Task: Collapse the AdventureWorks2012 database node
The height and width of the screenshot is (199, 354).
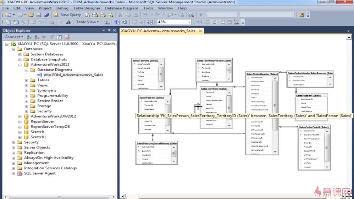Action: point(20,65)
